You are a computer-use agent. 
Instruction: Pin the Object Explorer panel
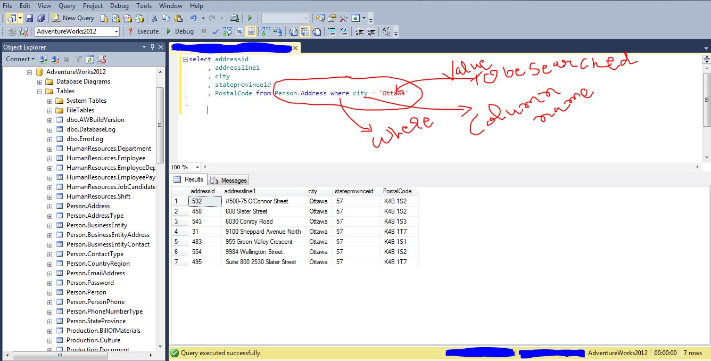coord(152,47)
